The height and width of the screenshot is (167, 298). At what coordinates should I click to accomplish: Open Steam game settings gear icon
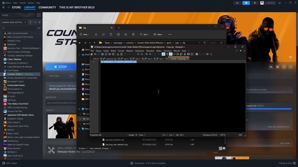pyautogui.click(x=278, y=67)
